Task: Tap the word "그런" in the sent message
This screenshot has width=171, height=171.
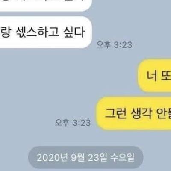Action: click(x=115, y=114)
